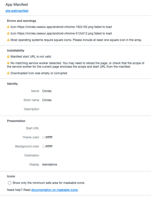Click the Background color swatch next to #ffffff
Image resolution: width=151 pixels, height=202 pixels.
43,146
